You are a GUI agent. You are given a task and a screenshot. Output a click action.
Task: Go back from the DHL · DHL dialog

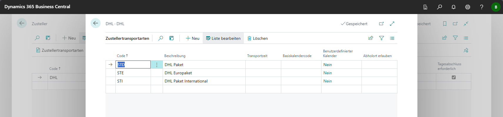click(96, 23)
